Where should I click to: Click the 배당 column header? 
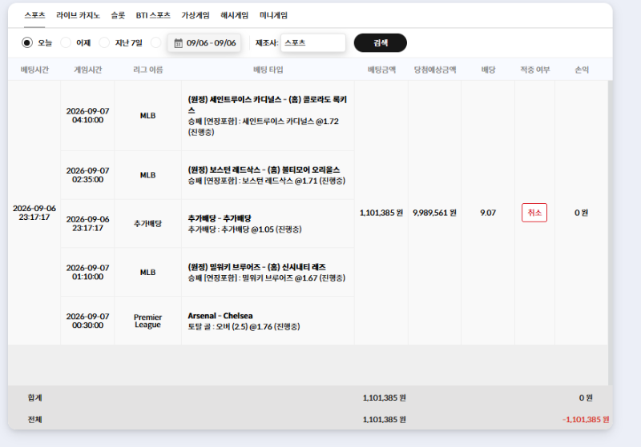coord(488,70)
